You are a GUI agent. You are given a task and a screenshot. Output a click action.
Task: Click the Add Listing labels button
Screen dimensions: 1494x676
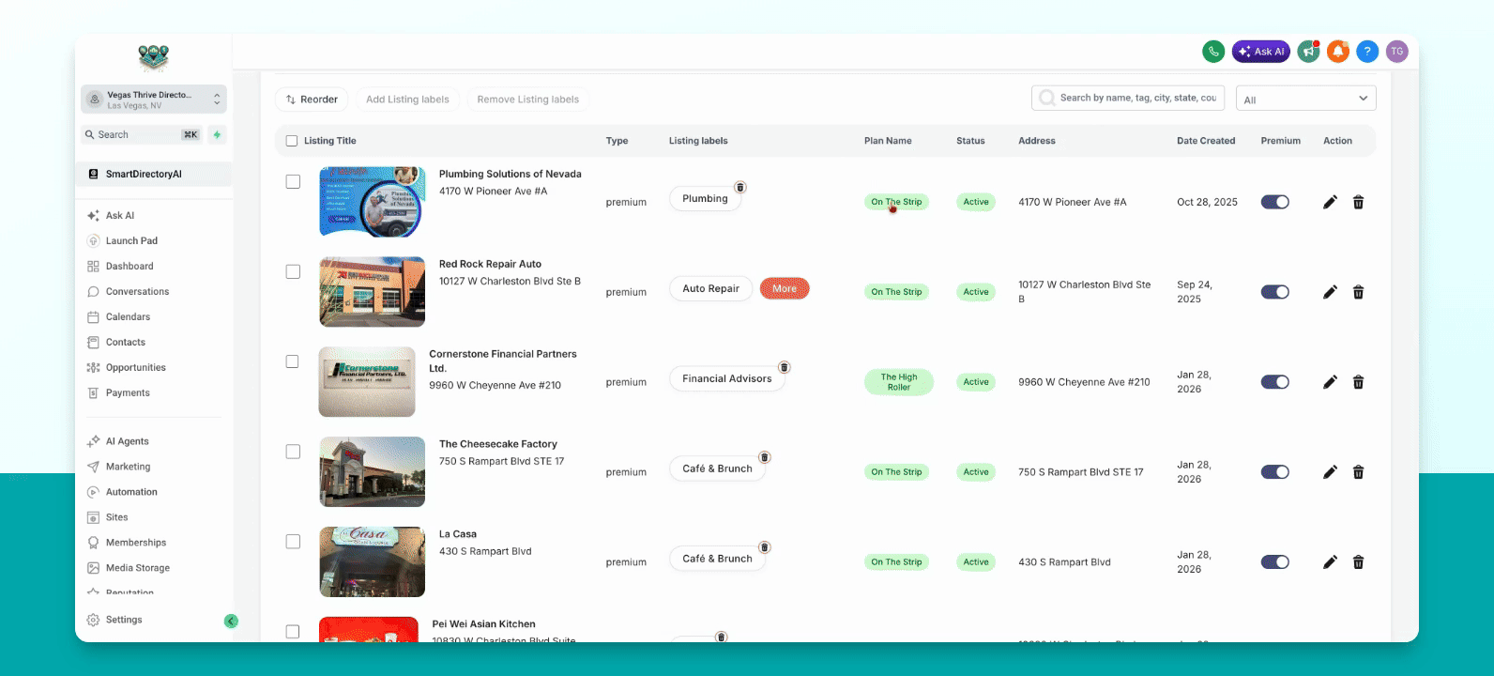click(x=407, y=100)
